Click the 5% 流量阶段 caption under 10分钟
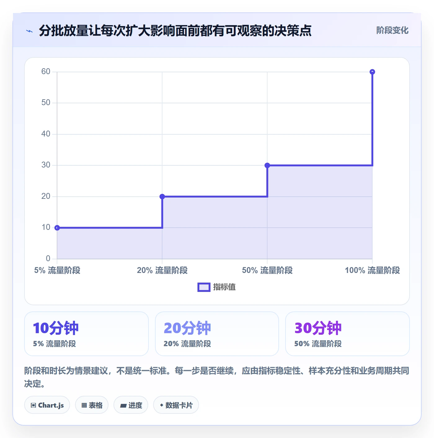 coord(55,344)
